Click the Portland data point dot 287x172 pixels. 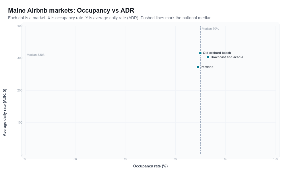[198, 67]
